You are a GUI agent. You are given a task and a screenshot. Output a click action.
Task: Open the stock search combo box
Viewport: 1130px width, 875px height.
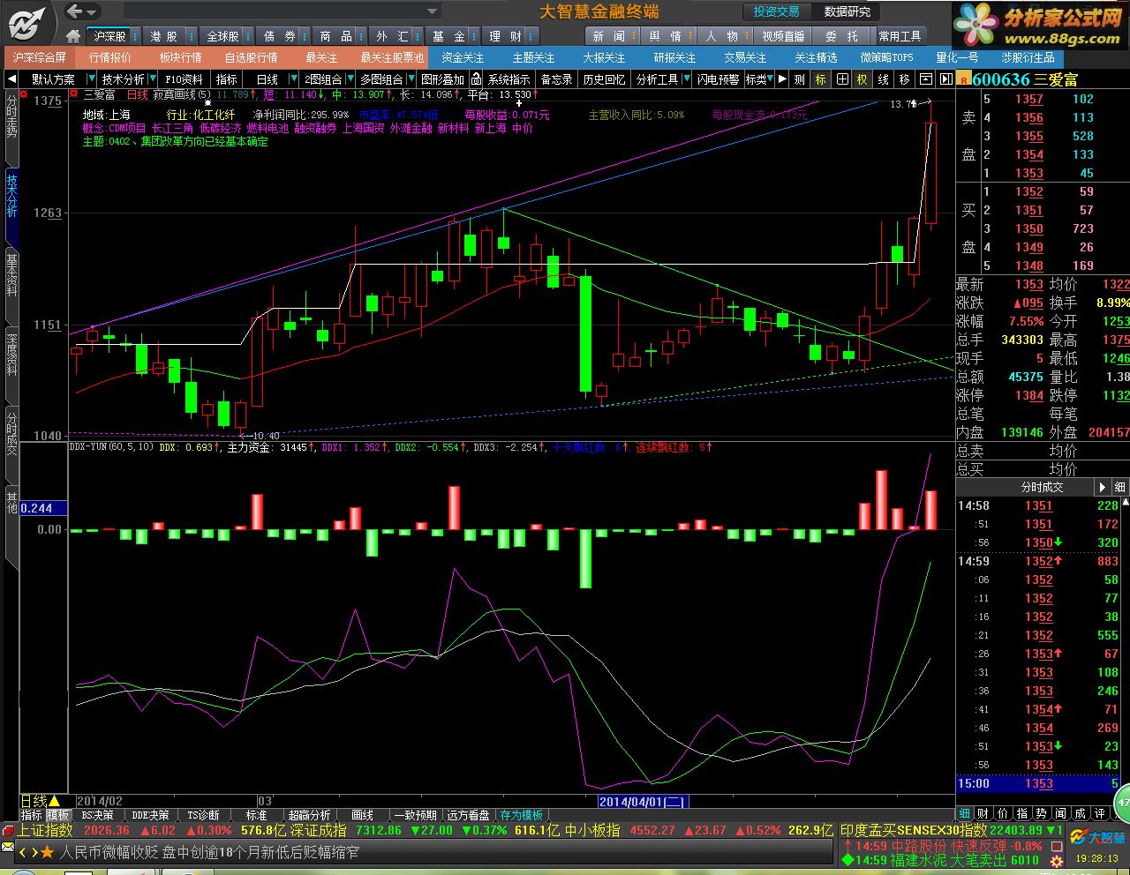(282, 11)
